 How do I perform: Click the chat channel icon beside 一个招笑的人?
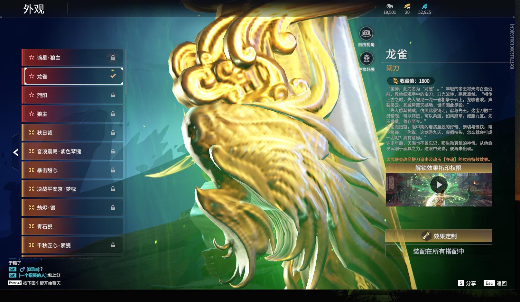[12, 275]
